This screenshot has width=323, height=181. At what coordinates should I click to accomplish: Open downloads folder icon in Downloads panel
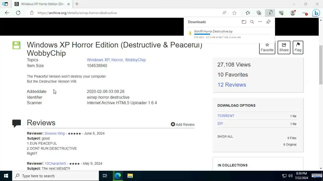point(244,22)
